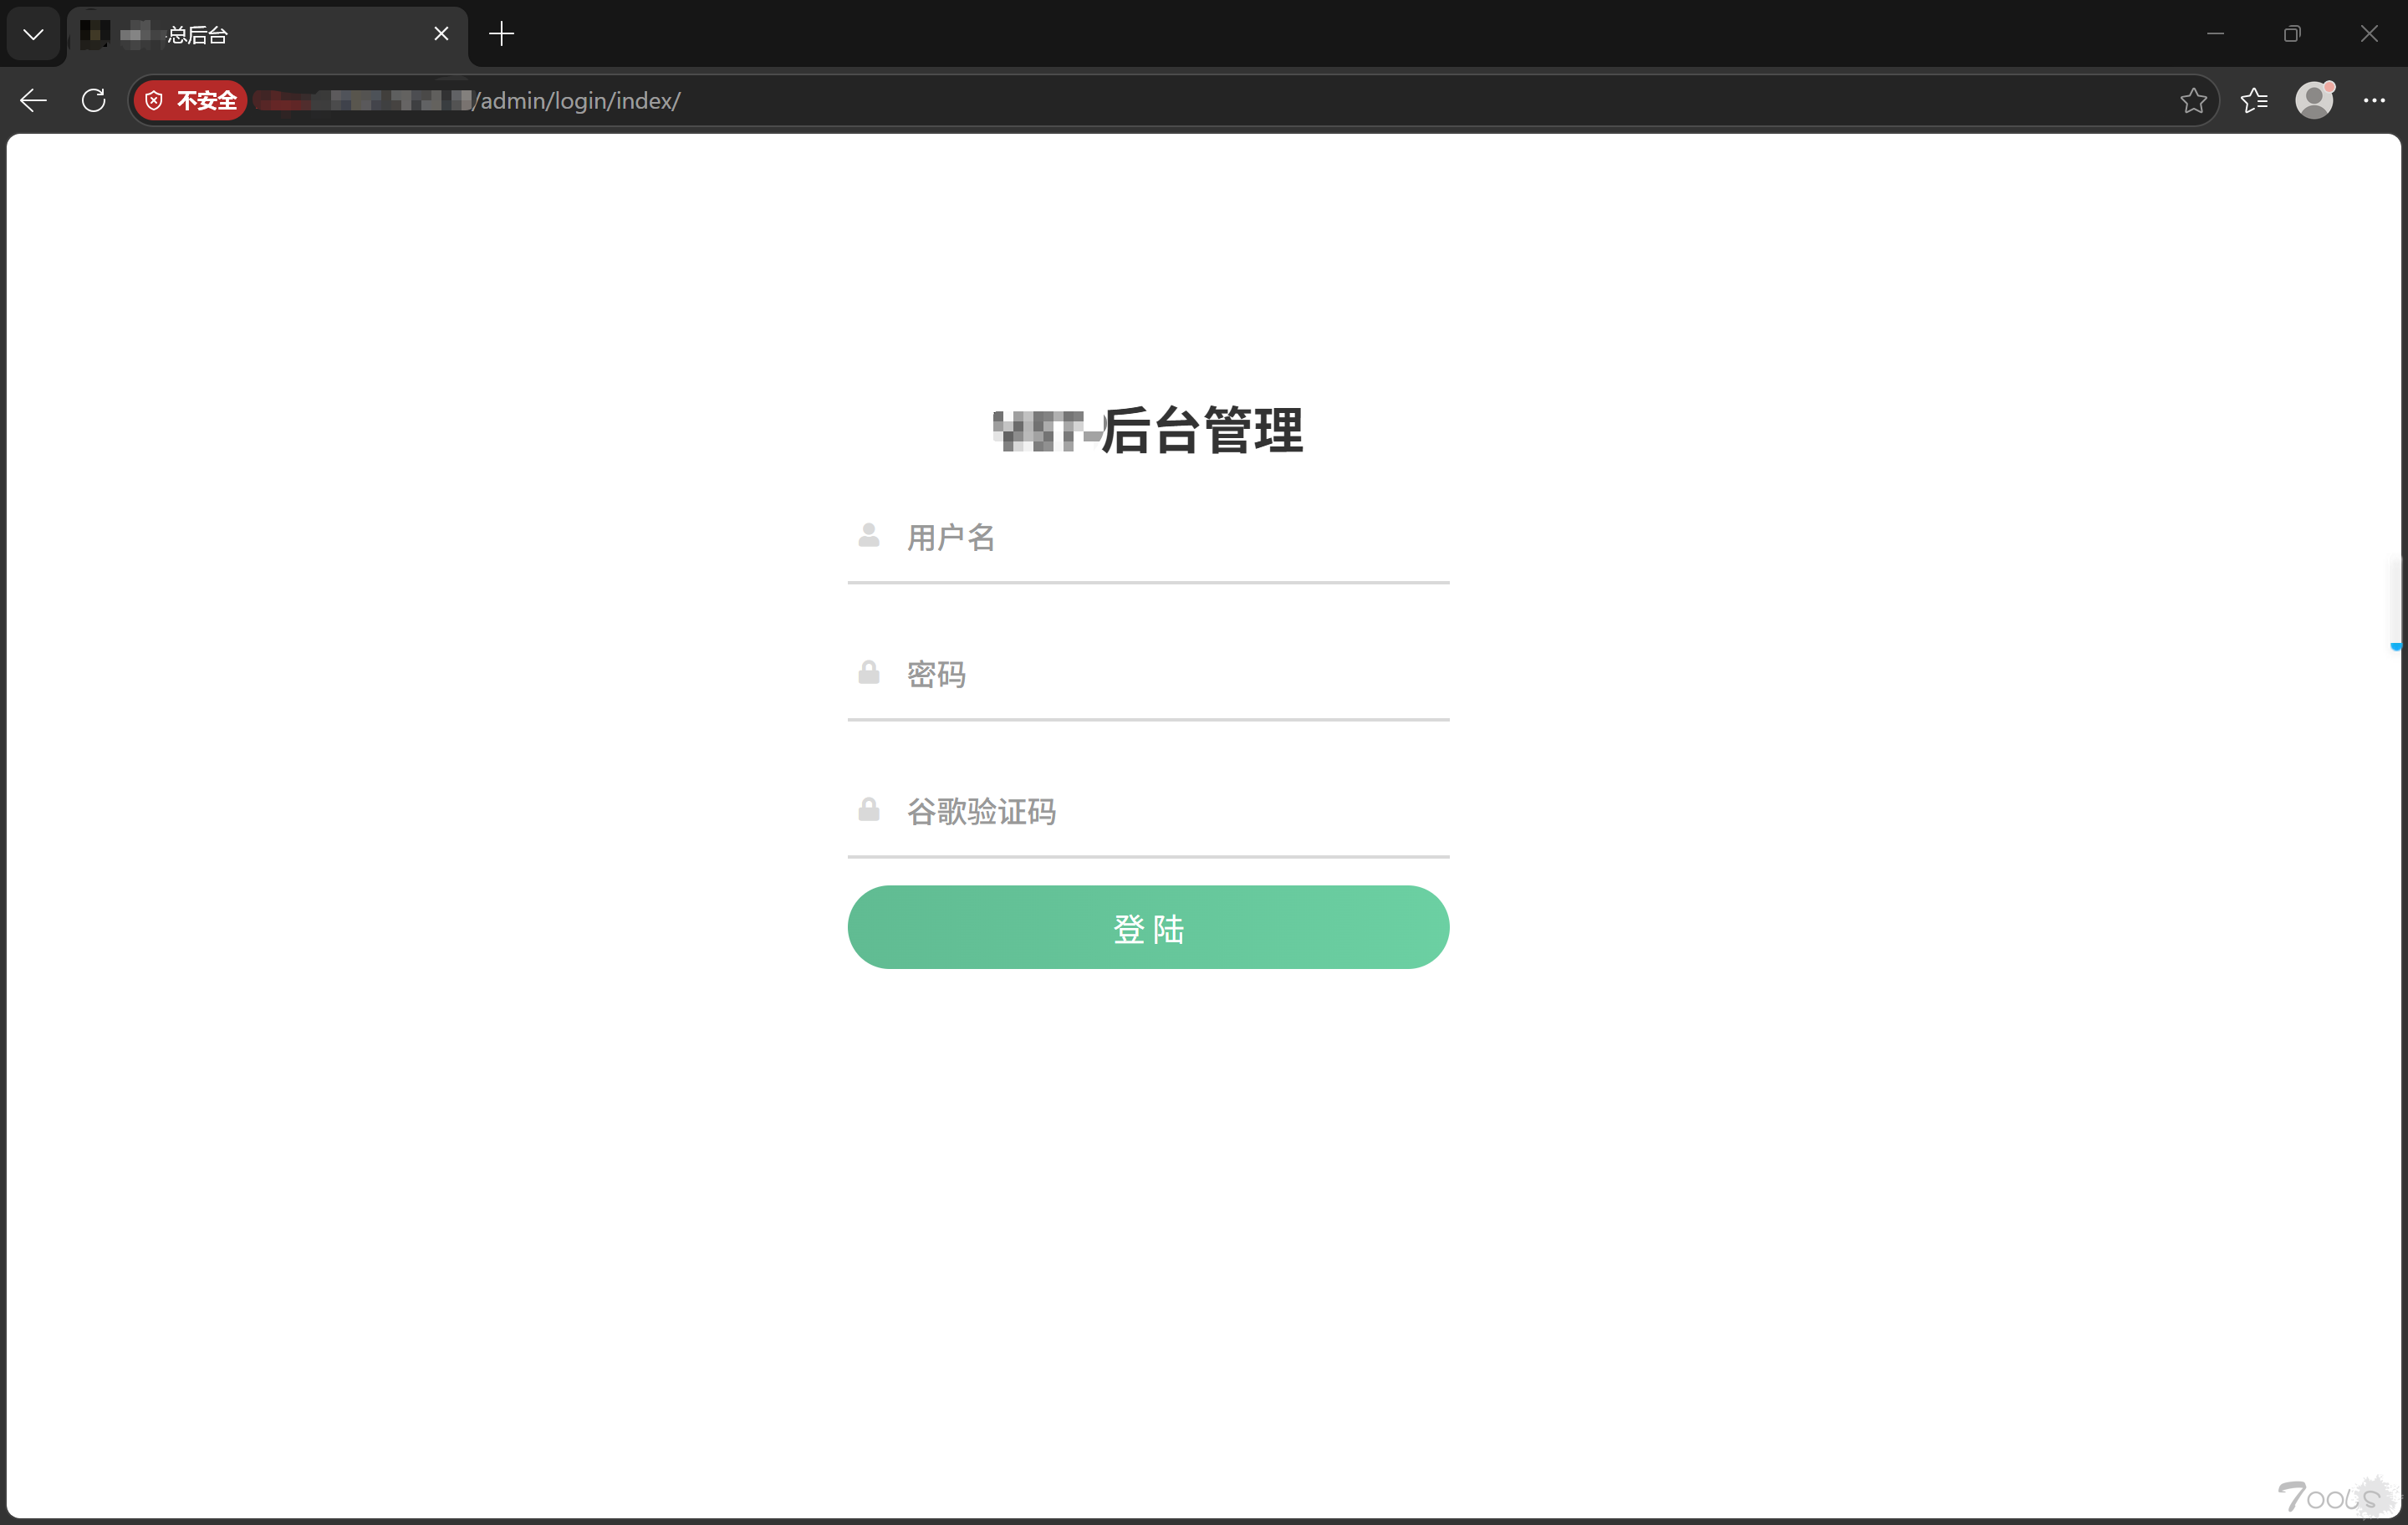Click the padlock icon beside 密码 field
Viewport: 2408px width, 1525px height.
coord(867,673)
